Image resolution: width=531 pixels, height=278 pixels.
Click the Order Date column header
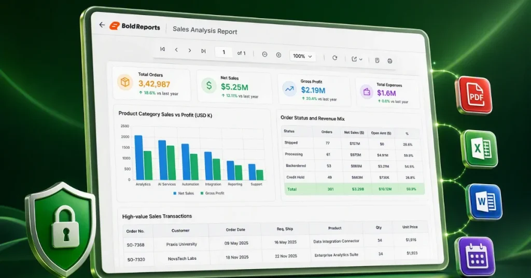click(x=235, y=230)
